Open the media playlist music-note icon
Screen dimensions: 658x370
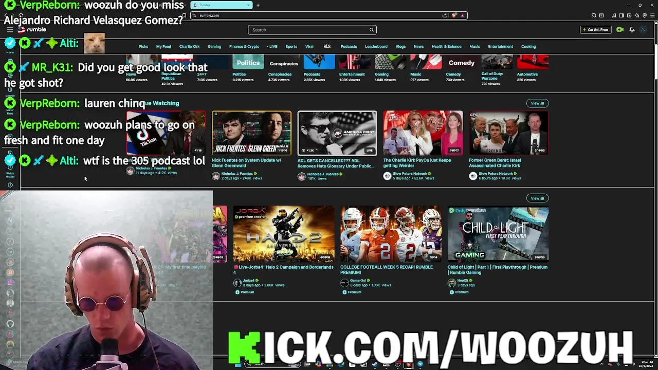point(614,15)
